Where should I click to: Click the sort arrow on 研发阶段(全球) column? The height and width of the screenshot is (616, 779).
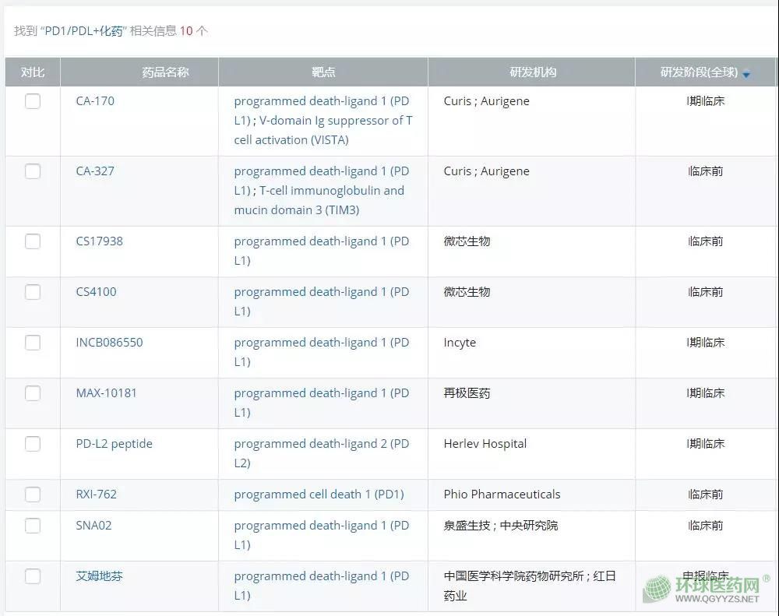coord(746,74)
